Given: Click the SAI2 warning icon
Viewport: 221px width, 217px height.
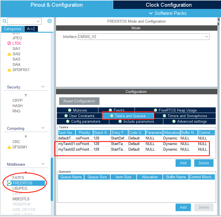Looking at the screenshot, I should [9, 54].
